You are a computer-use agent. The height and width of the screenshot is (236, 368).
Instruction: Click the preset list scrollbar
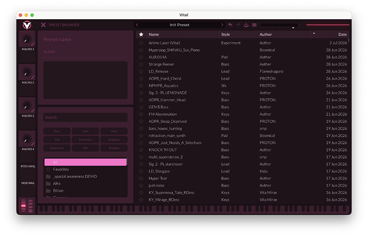[348, 40]
